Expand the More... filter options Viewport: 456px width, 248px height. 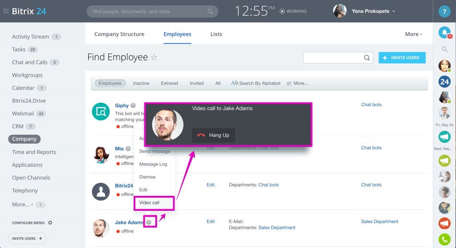coord(297,83)
